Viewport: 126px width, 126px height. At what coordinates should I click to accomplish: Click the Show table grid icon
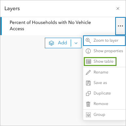click(88, 61)
